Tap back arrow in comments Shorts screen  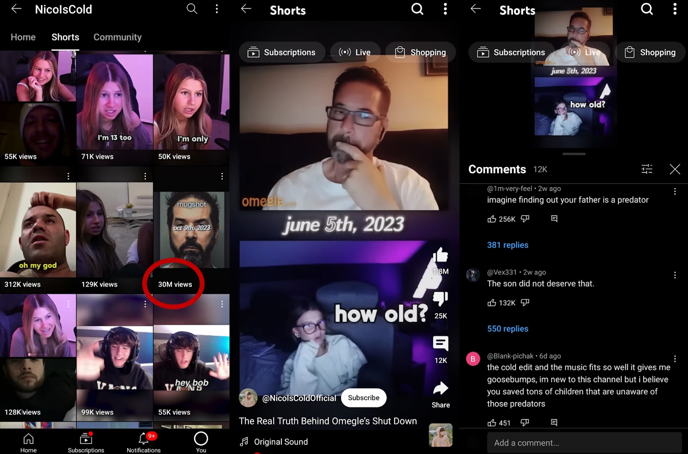point(476,9)
